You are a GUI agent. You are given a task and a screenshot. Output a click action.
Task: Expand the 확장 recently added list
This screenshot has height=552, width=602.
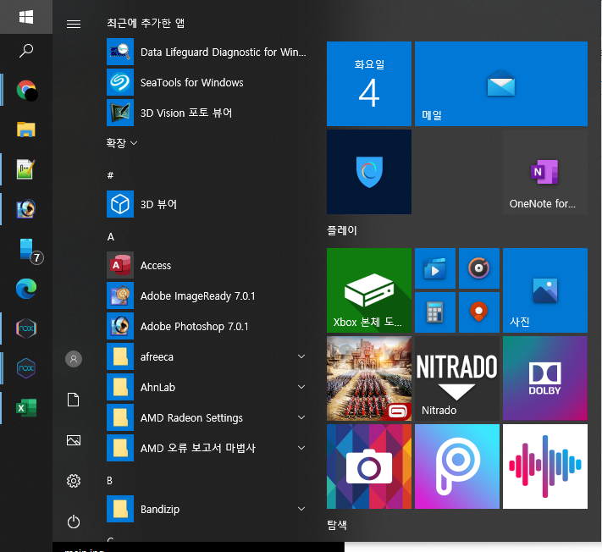click(x=121, y=143)
